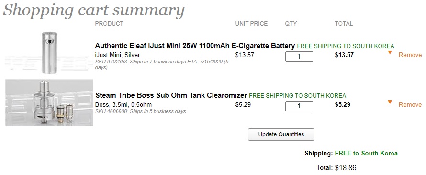Viewport: 426px width, 175px height.
Task: Open the Steam Tribe Boss Sub Ohm Tank title link
Action: 171,95
